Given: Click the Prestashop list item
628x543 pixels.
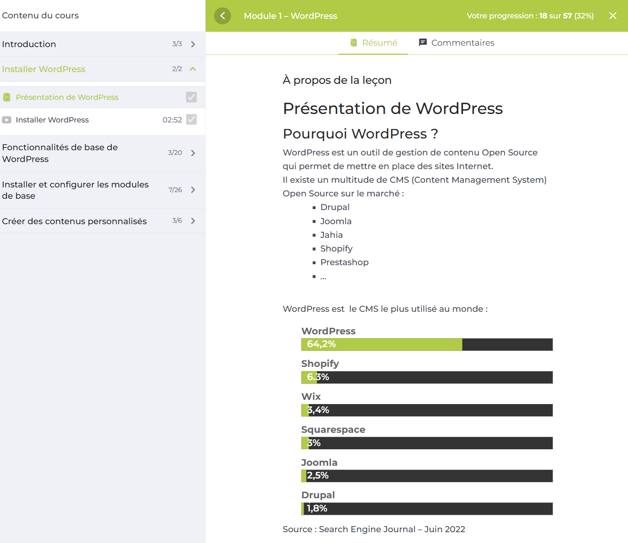Looking at the screenshot, I should coord(345,262).
